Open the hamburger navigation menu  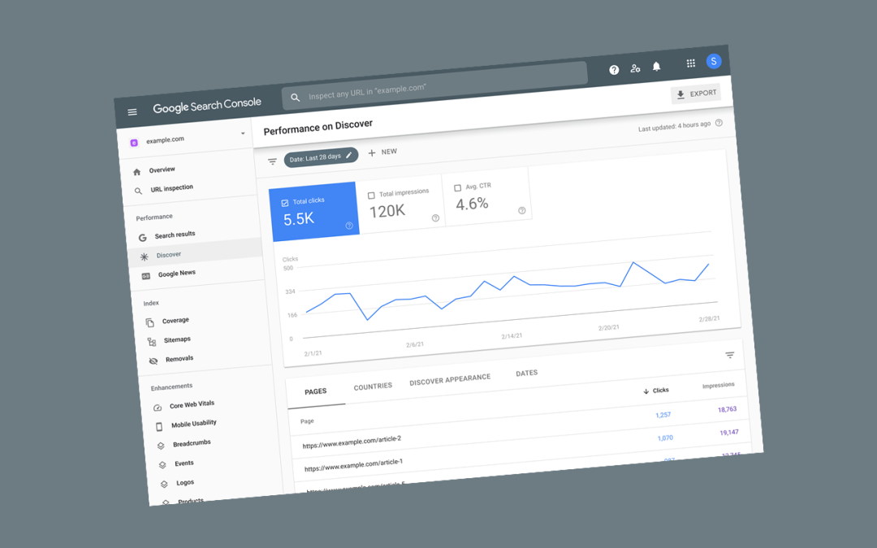pos(132,112)
